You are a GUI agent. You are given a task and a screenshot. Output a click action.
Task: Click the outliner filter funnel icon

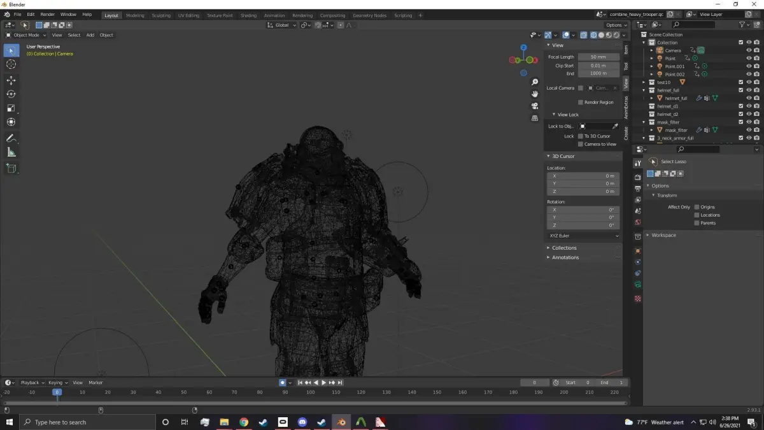(x=742, y=25)
